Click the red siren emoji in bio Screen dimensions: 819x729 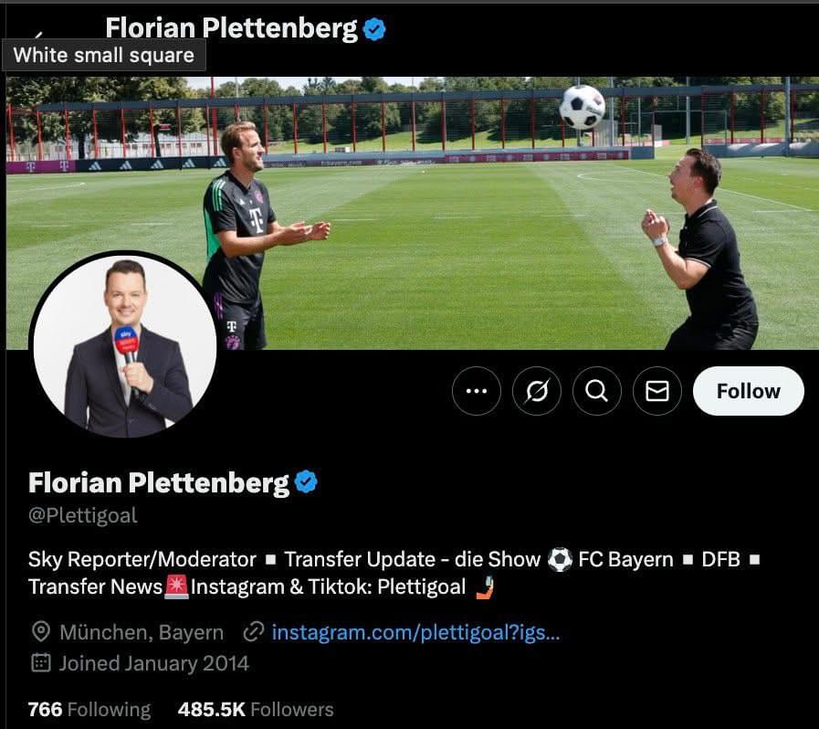coord(176,586)
